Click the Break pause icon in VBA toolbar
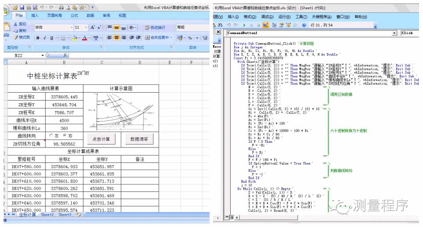The image size is (423, 227). click(x=251, y=25)
